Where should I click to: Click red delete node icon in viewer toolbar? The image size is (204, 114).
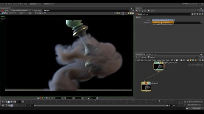2,10
